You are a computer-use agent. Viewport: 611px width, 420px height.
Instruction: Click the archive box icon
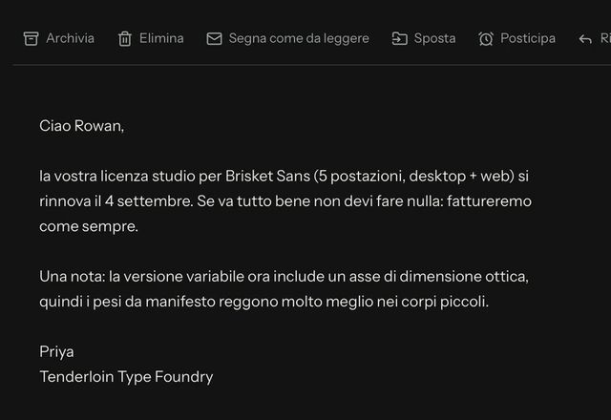click(x=31, y=38)
